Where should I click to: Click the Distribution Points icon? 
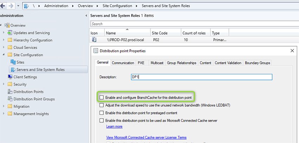(10, 92)
